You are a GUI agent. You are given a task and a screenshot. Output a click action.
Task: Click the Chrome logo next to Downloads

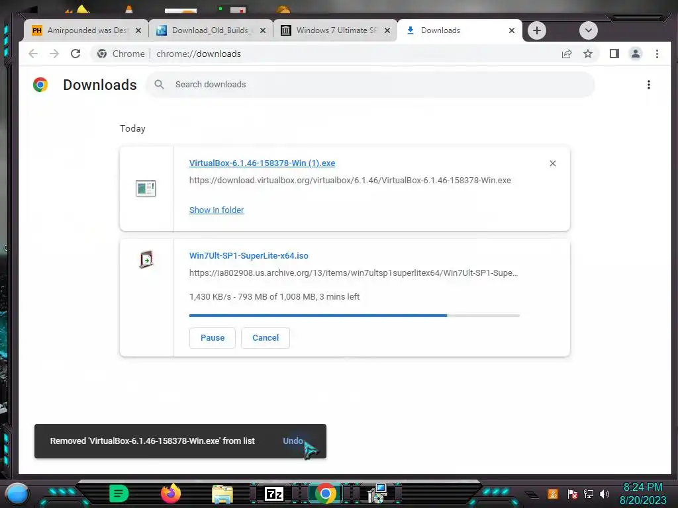click(40, 85)
